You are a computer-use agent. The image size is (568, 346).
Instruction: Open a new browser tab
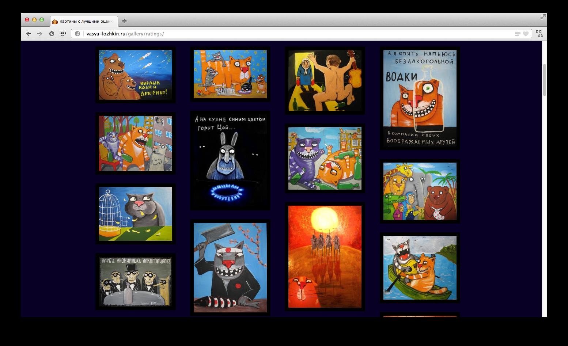(124, 21)
